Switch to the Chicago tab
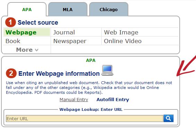 pos(109,9)
